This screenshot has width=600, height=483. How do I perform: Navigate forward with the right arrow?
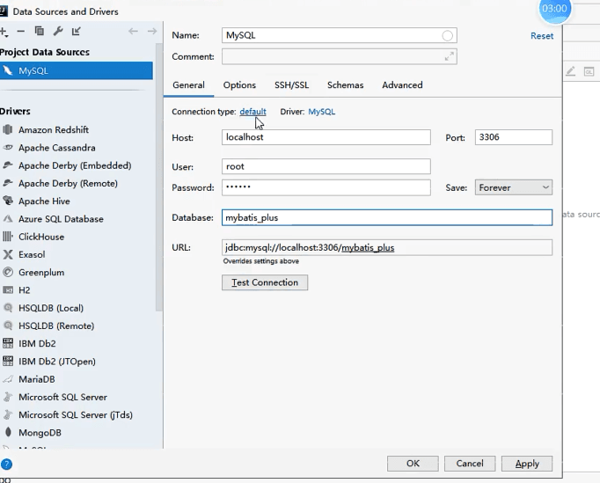(x=152, y=32)
